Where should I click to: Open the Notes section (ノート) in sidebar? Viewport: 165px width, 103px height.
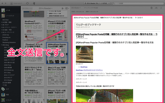tap(10, 10)
